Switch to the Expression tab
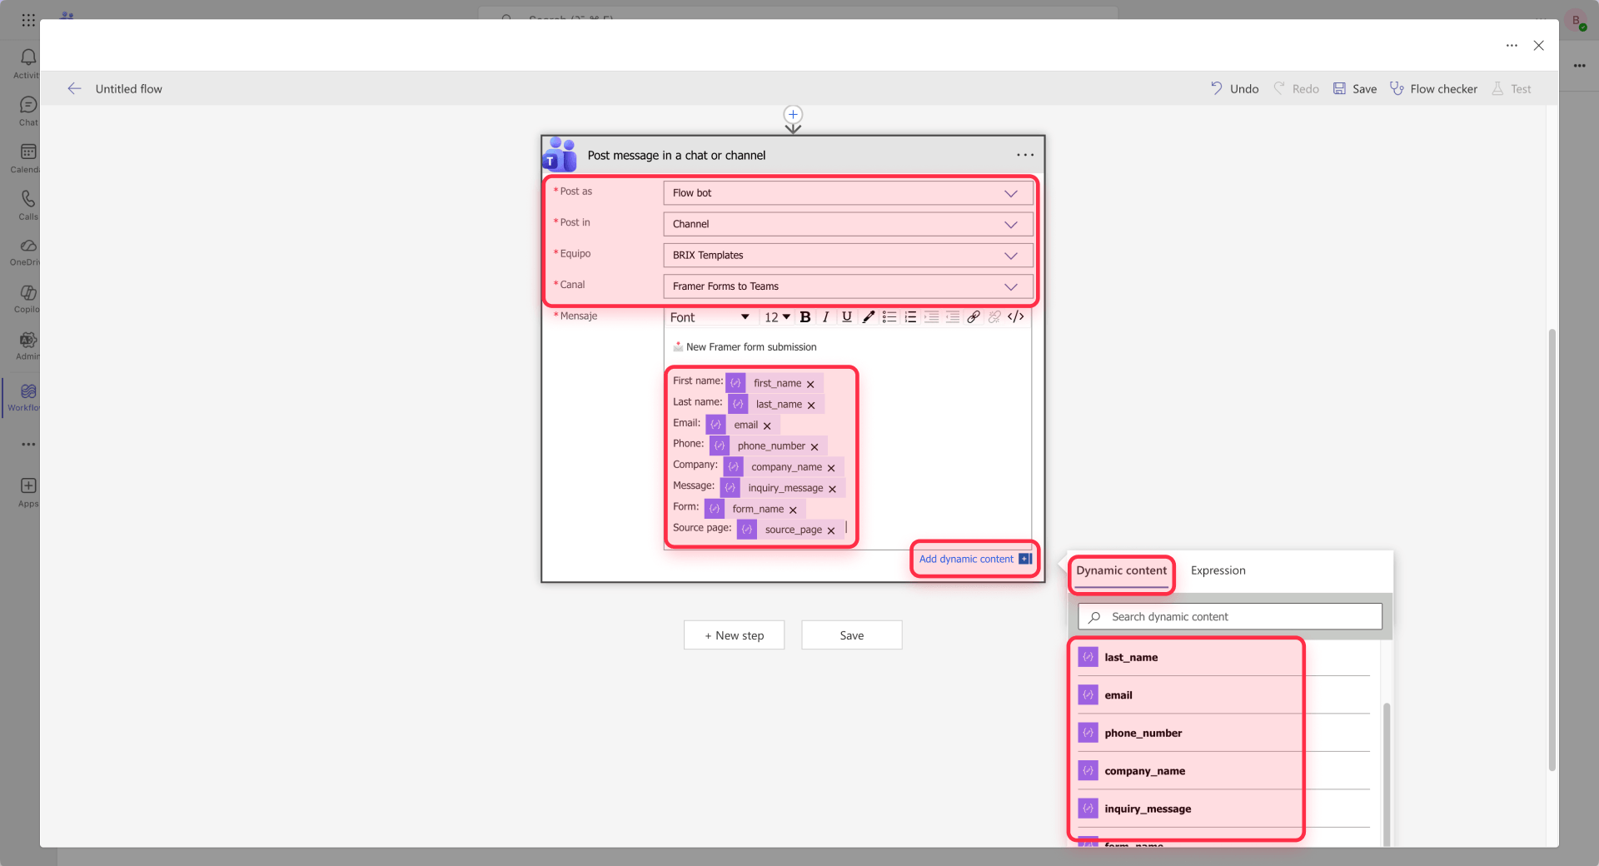The width and height of the screenshot is (1599, 866). [1218, 570]
